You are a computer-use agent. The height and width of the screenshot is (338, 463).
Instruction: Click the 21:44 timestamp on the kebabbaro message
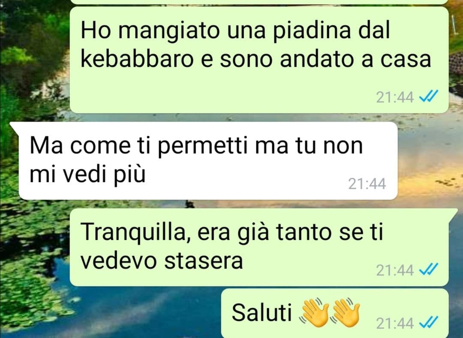pos(394,97)
